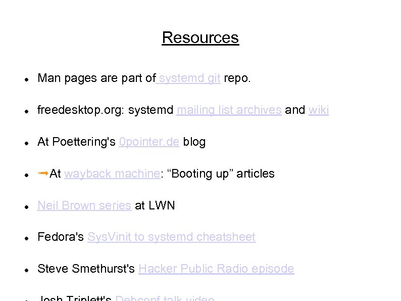Screen dimensions: 401x301
Task: Click the text "At Poettering's"
Action: coord(76,142)
